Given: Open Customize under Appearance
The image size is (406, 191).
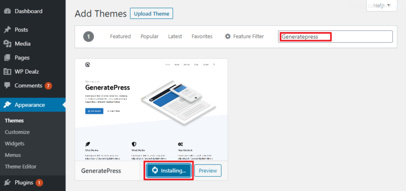Looking at the screenshot, I should 17,132.
